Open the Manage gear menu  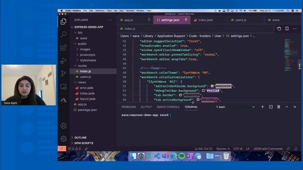click(x=63, y=138)
